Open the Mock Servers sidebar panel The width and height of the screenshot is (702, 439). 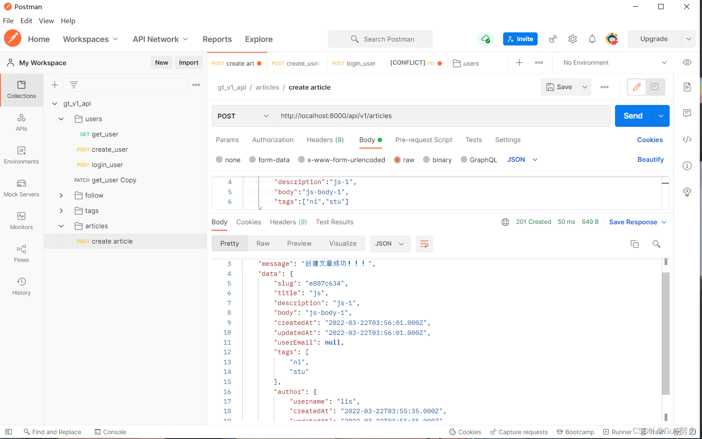click(x=21, y=188)
